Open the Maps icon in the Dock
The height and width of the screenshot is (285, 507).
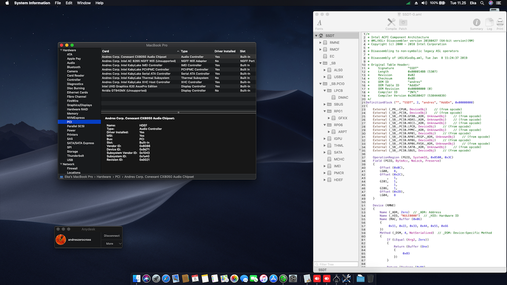tap(224, 278)
